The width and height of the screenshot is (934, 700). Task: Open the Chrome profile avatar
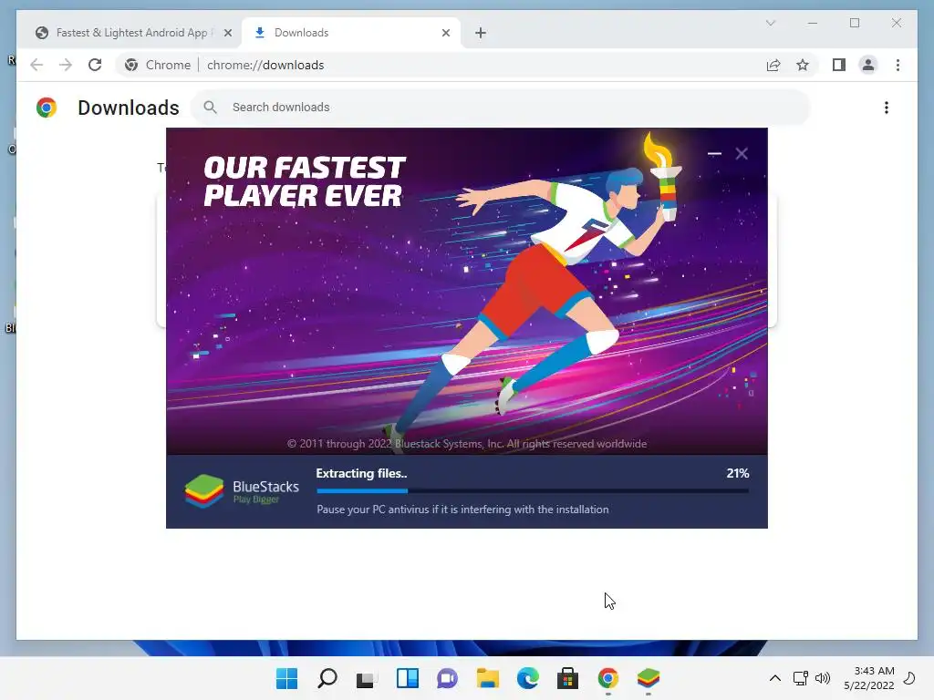click(868, 65)
